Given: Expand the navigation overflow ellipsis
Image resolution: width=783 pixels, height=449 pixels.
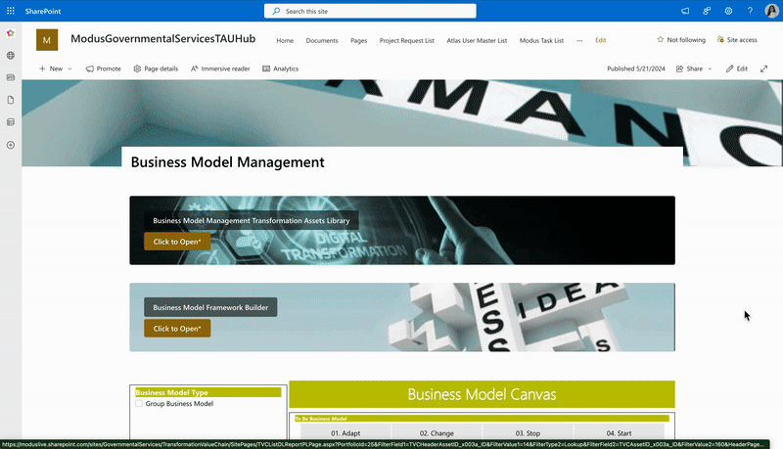Looking at the screenshot, I should (579, 40).
